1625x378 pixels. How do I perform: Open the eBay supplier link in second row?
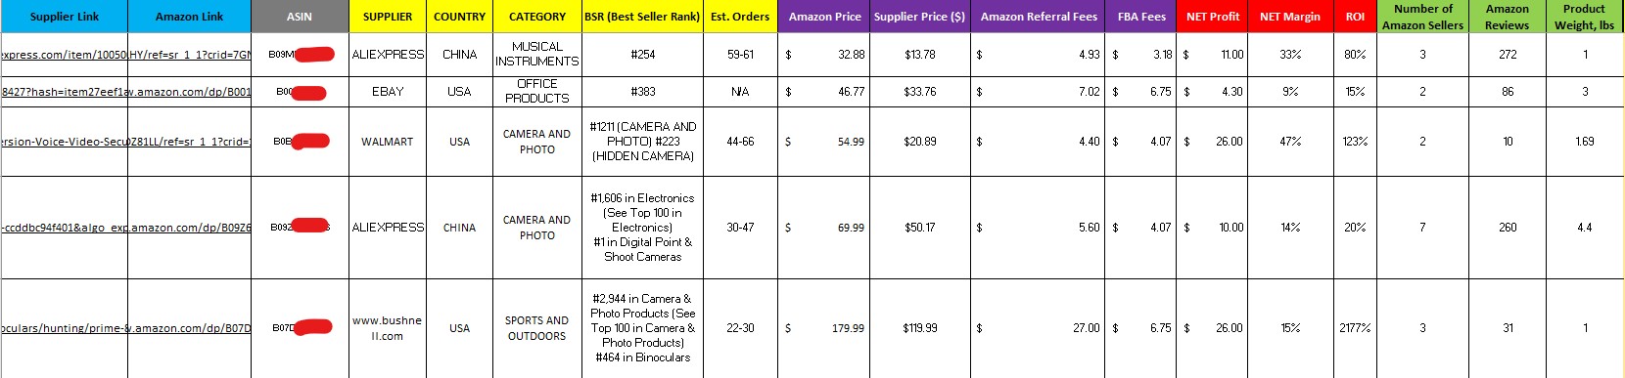tap(64, 92)
